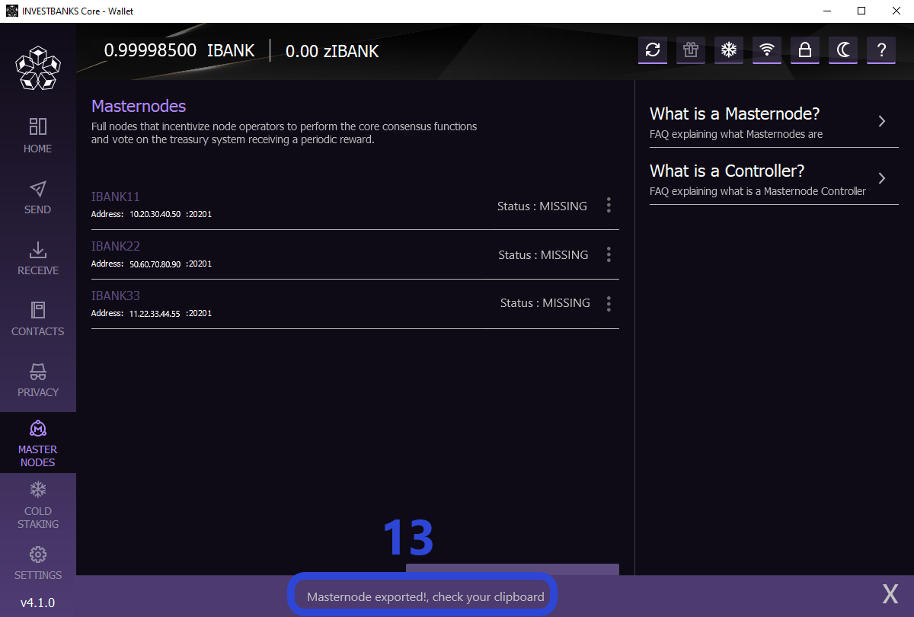Dismiss the masternode exported notification with X

click(890, 594)
